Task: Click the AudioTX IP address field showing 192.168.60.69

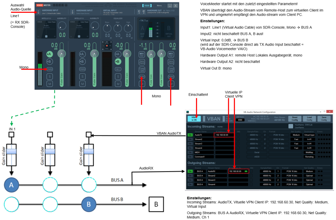Action: click(x=223, y=135)
